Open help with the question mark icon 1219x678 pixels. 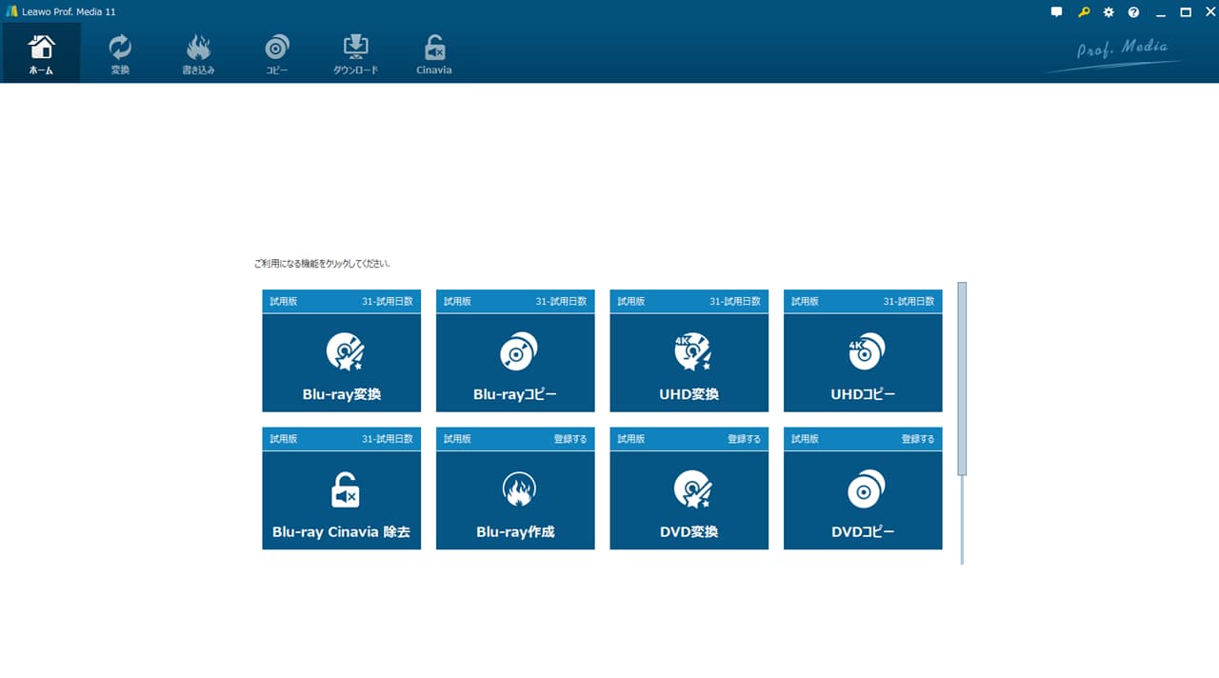(x=1133, y=12)
